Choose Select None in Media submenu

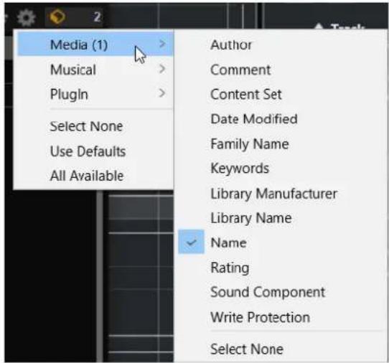click(247, 349)
